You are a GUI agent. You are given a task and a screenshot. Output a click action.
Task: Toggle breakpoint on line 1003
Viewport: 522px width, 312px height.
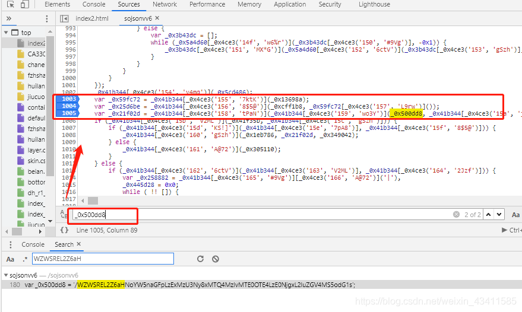68,99
